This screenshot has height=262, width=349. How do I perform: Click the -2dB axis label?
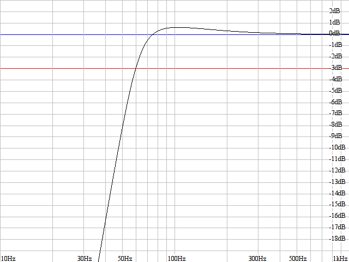(335, 56)
